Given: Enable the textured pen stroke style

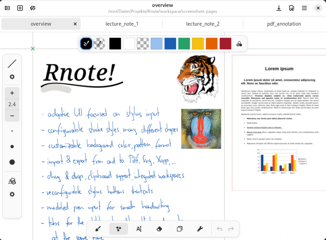Looking at the screenshot, I should [x=99, y=43].
